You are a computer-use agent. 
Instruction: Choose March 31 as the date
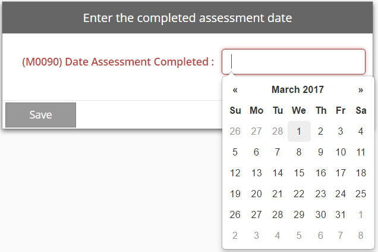point(341,214)
